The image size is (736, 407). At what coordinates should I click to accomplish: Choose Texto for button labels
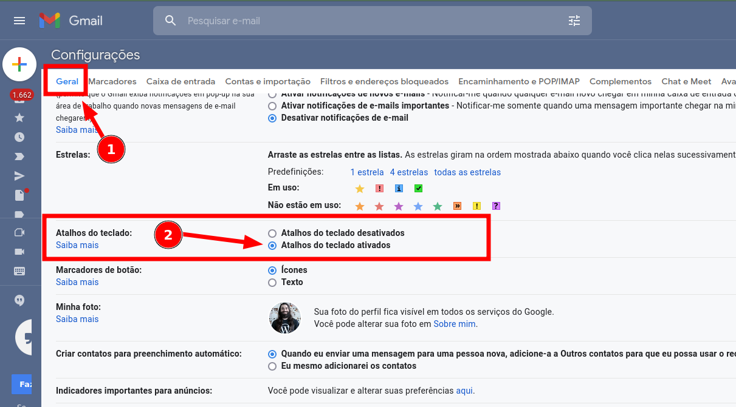coord(272,282)
